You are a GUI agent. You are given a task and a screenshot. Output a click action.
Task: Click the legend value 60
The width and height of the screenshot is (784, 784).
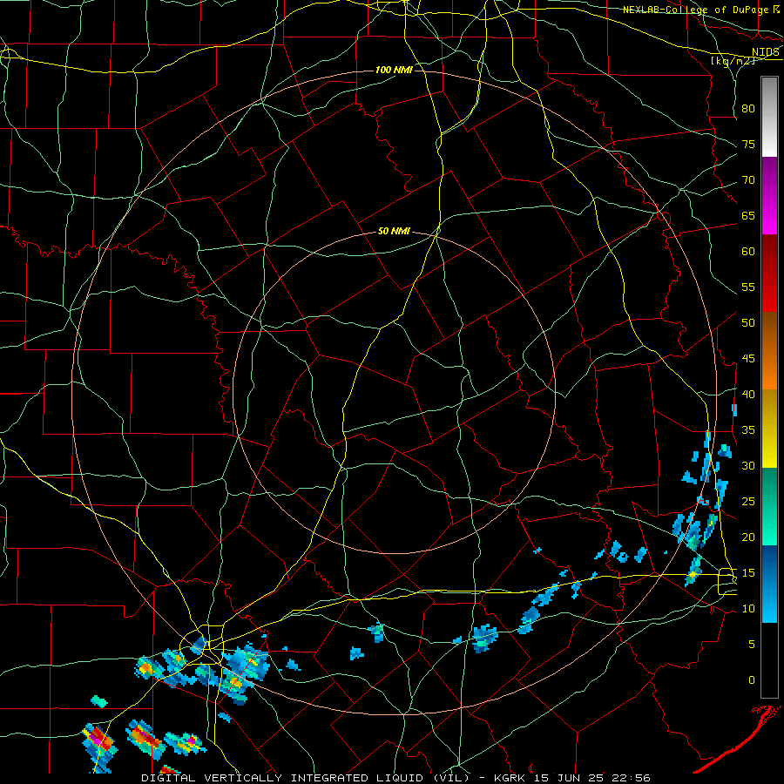(x=748, y=252)
